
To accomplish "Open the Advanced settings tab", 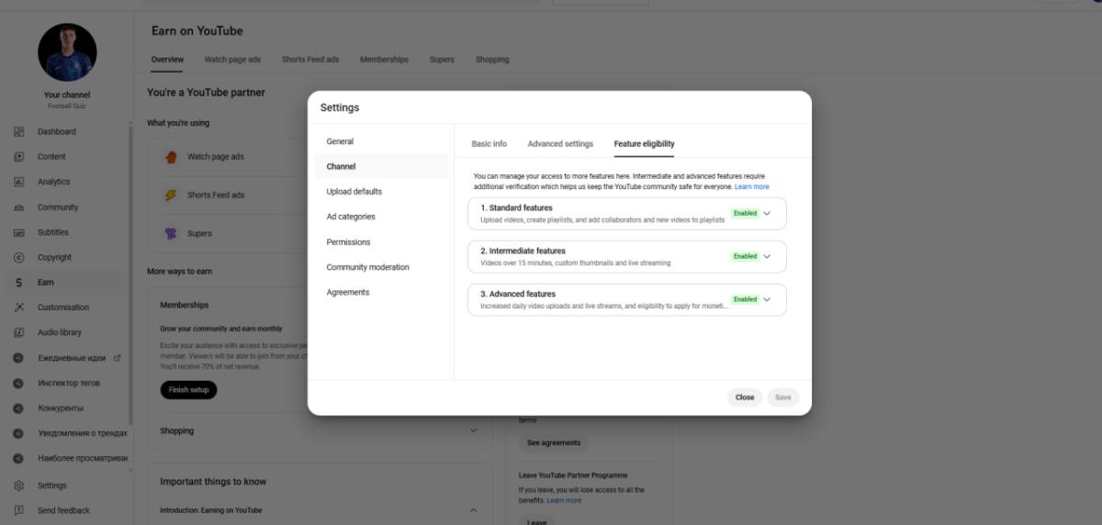I will tap(560, 144).
